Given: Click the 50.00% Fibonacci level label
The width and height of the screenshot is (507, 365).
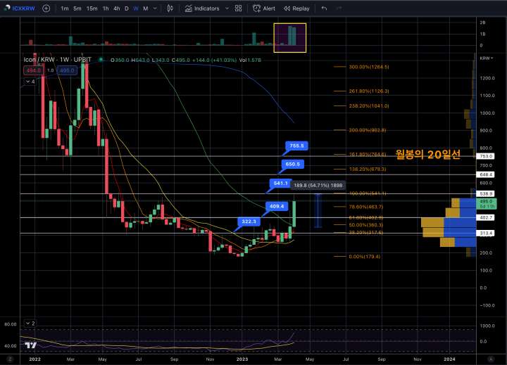Looking at the screenshot, I should 366,225.
